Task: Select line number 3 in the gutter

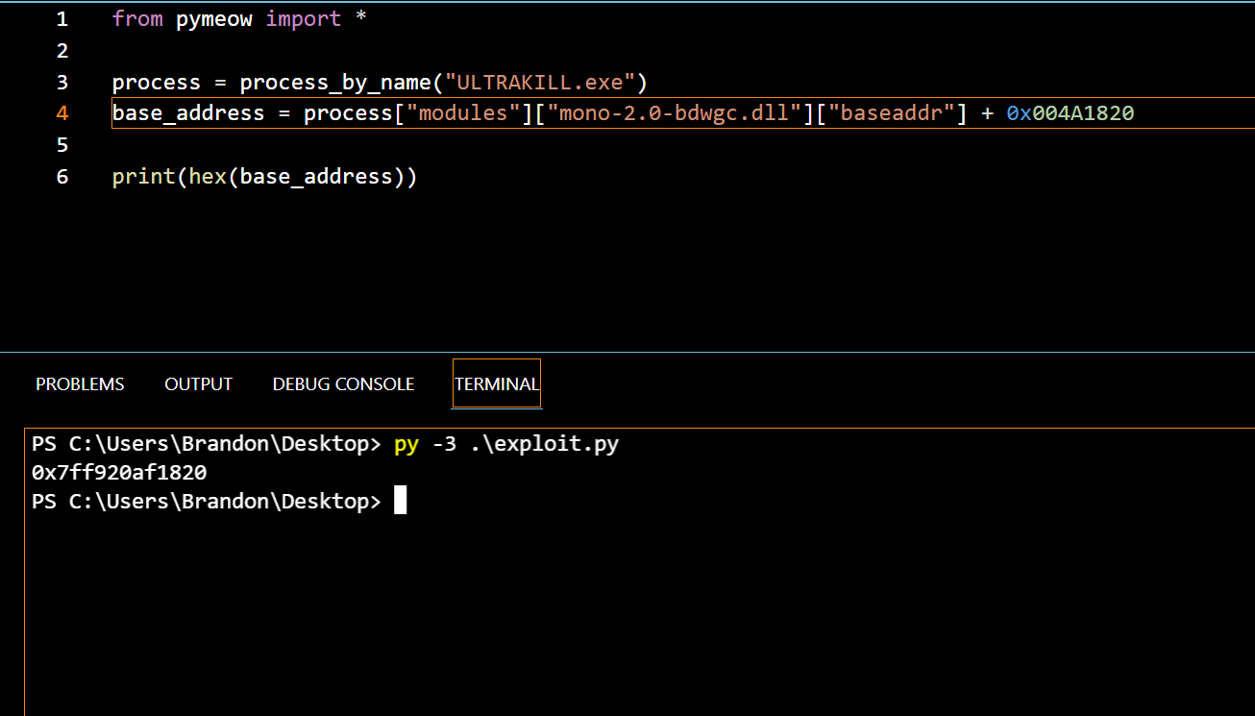Action: coord(62,82)
